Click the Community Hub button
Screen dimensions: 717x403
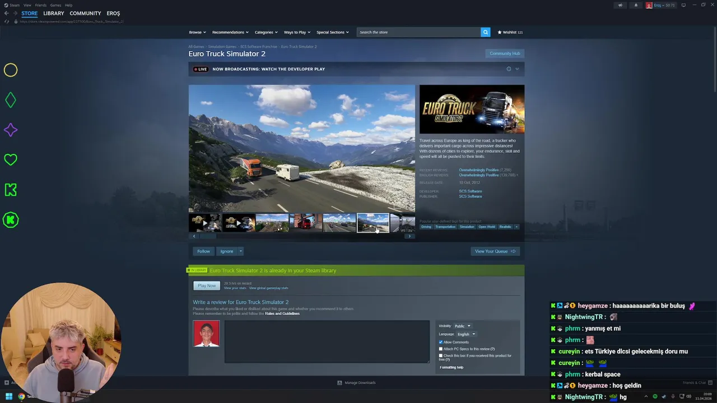(x=505, y=53)
